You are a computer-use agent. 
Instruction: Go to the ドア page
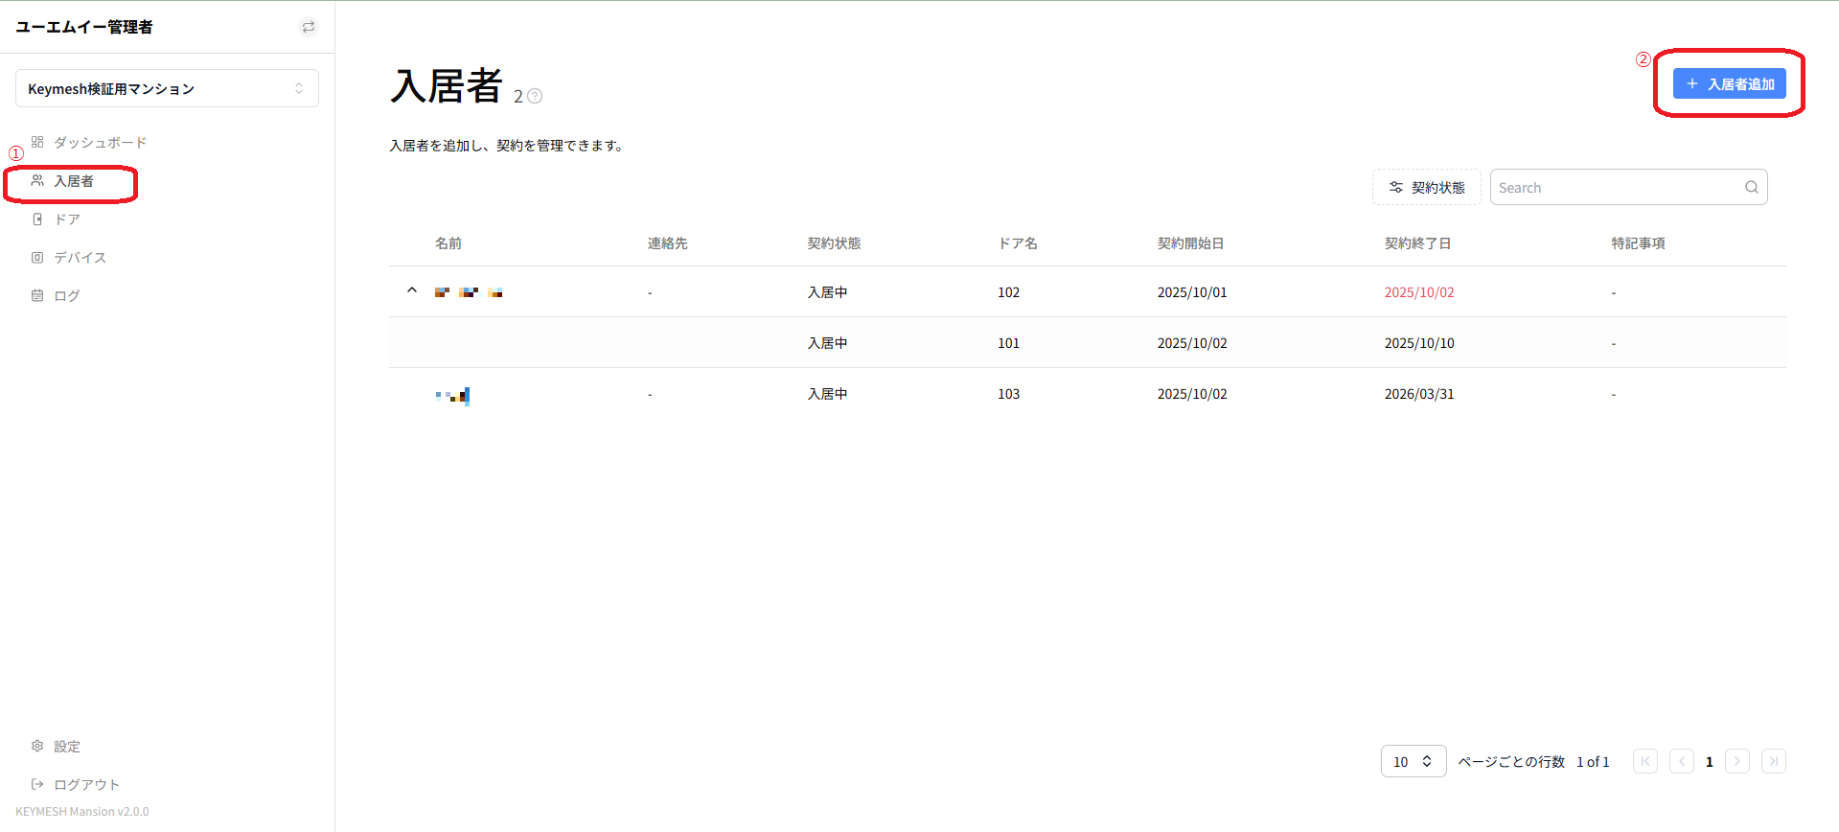(x=56, y=220)
